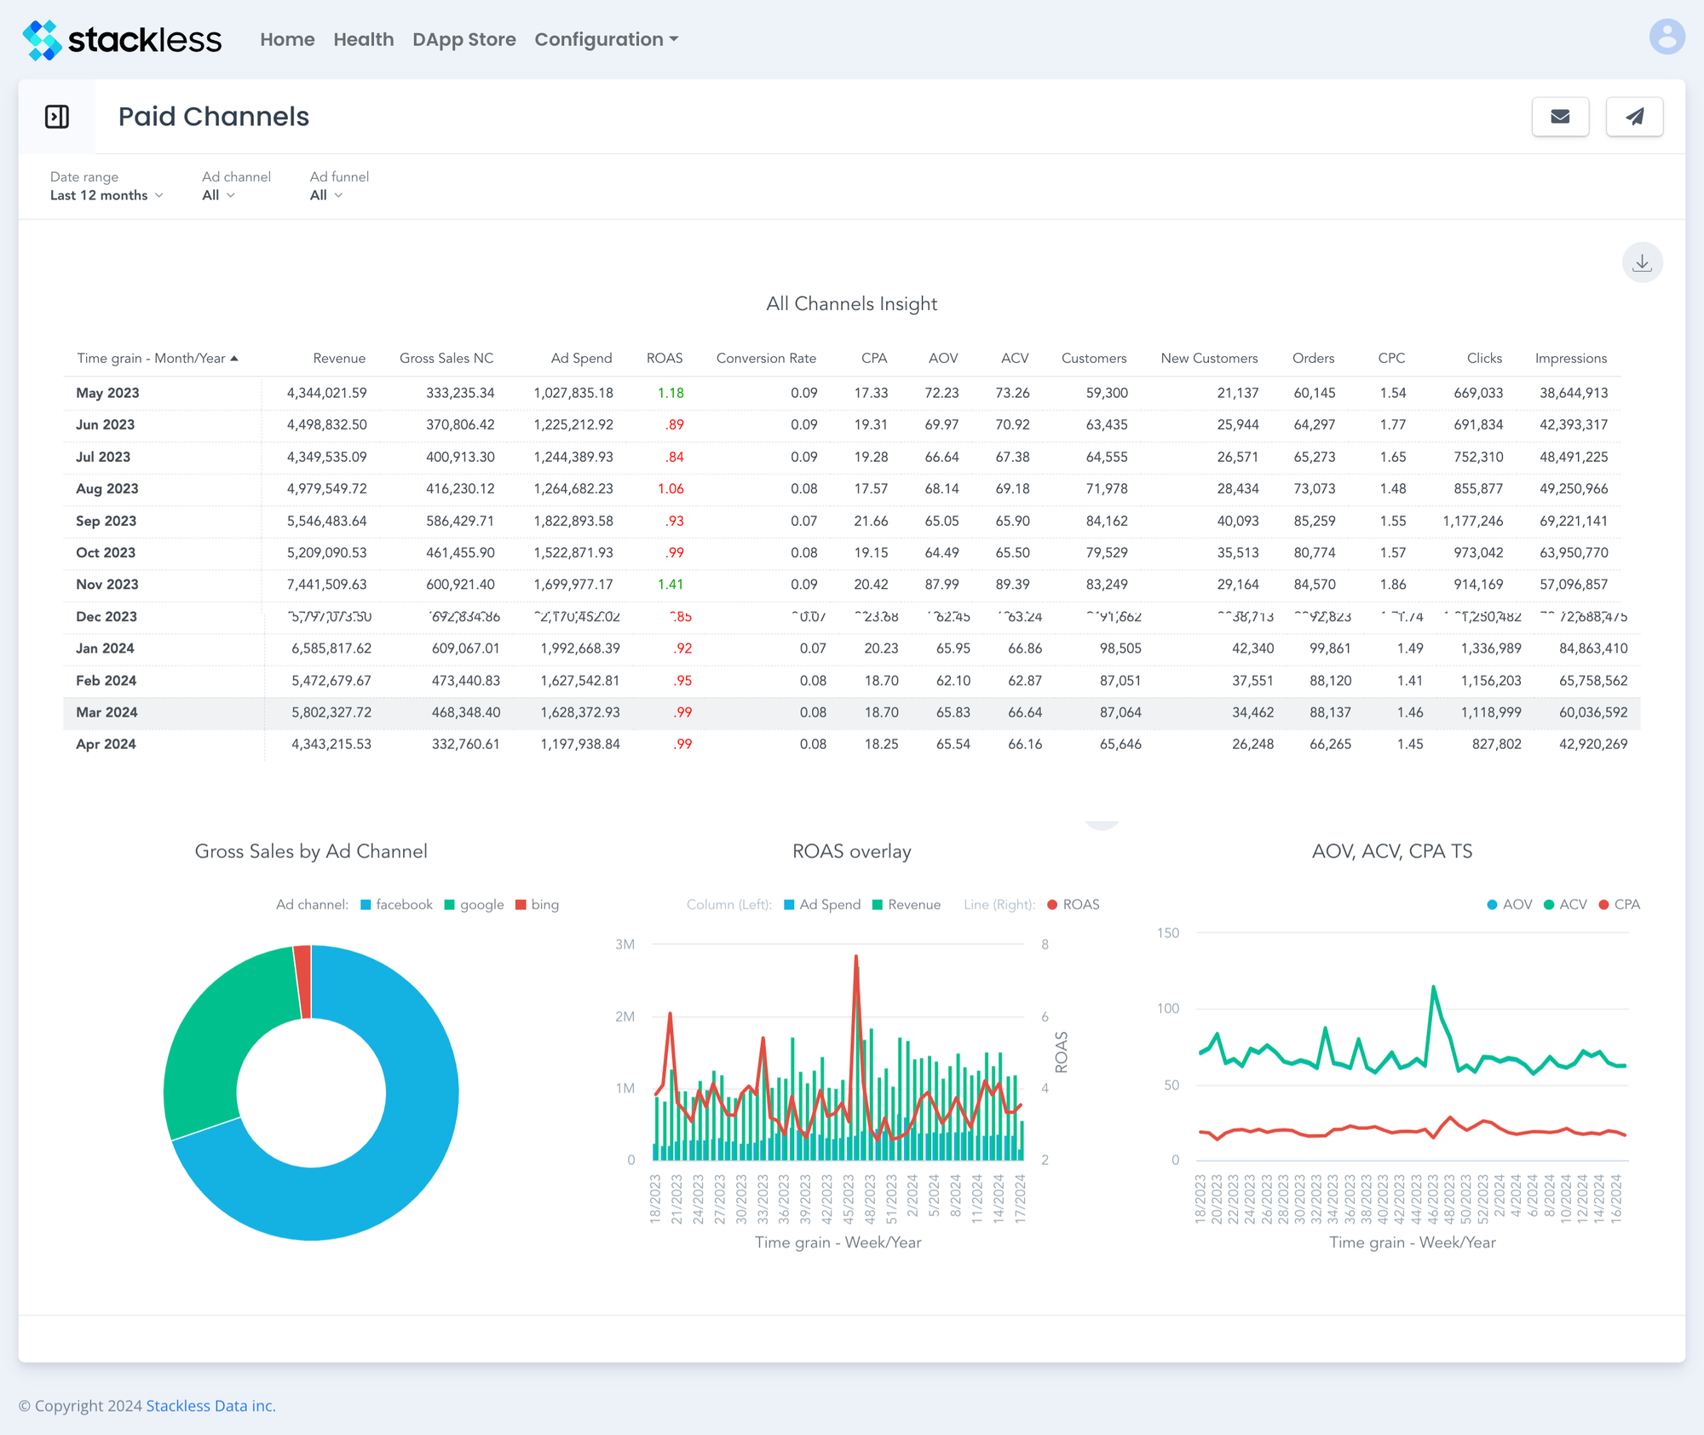The image size is (1704, 1435).
Task: Collapse the sidebar using the panel toggle icon
Action: tap(57, 116)
